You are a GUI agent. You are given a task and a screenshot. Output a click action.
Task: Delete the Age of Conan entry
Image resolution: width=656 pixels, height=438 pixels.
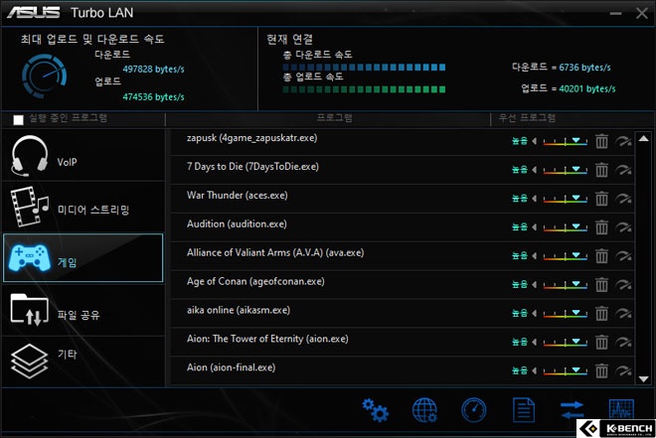601,285
